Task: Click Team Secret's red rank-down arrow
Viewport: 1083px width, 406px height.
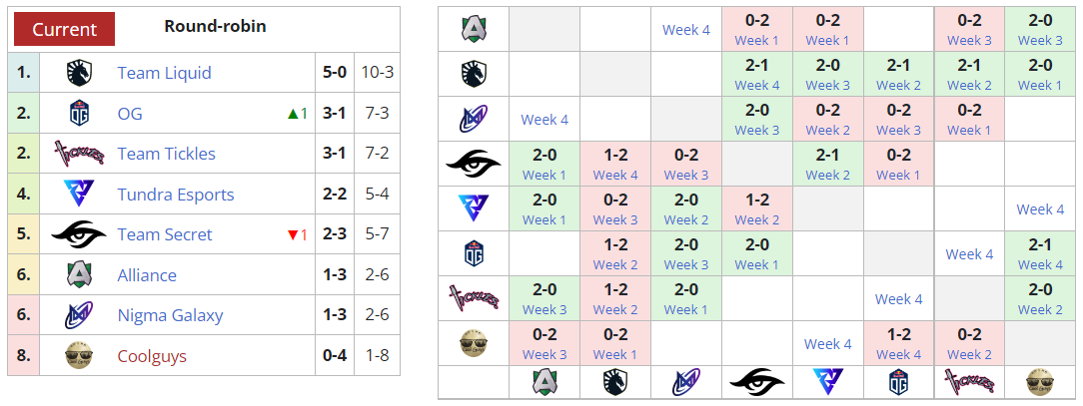Action: tap(292, 234)
